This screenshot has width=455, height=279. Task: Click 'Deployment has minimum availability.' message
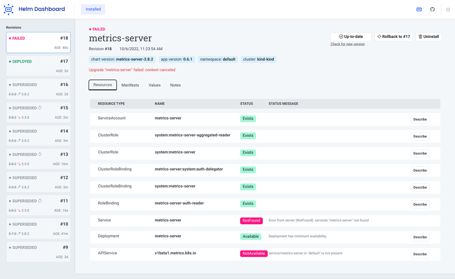[298, 236]
